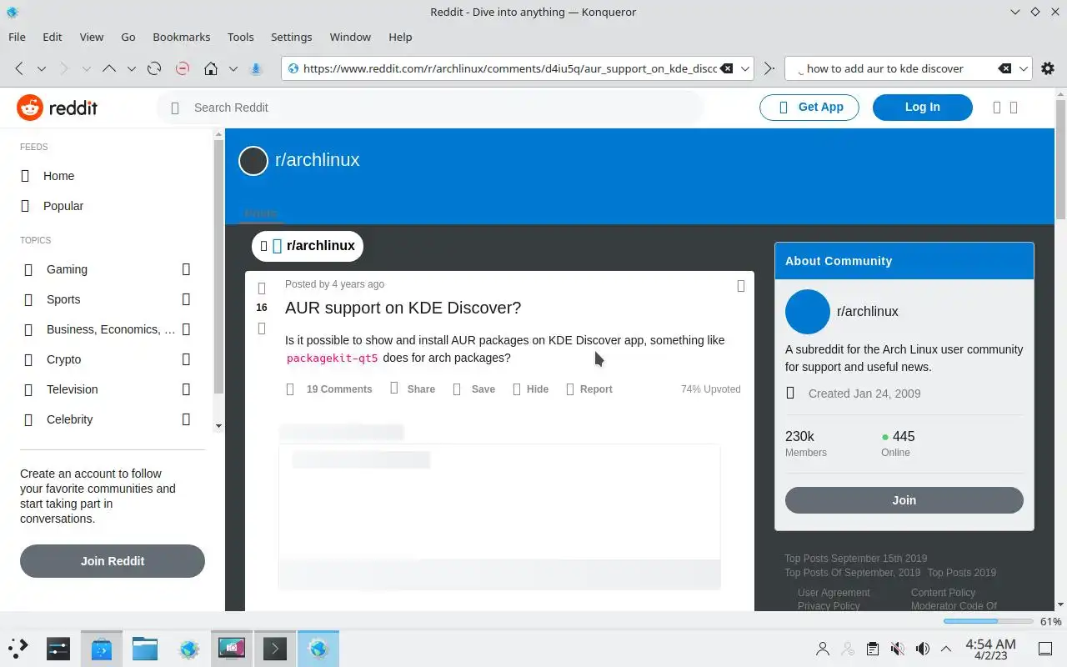Share the post
Image resolution: width=1067 pixels, height=667 pixels.
point(413,389)
